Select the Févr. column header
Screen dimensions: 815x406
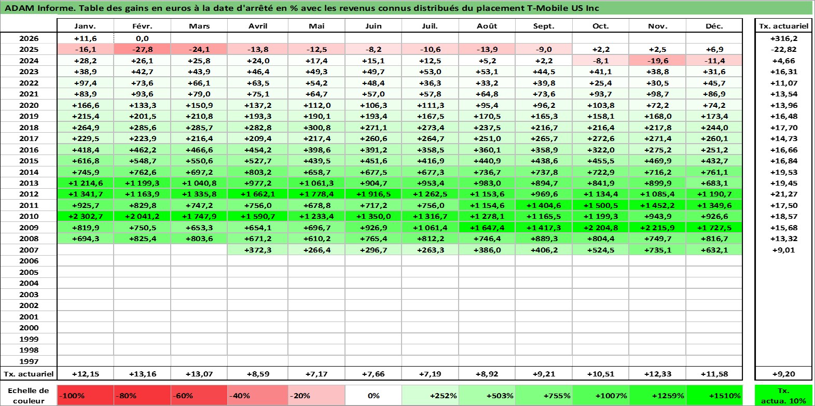(x=142, y=26)
